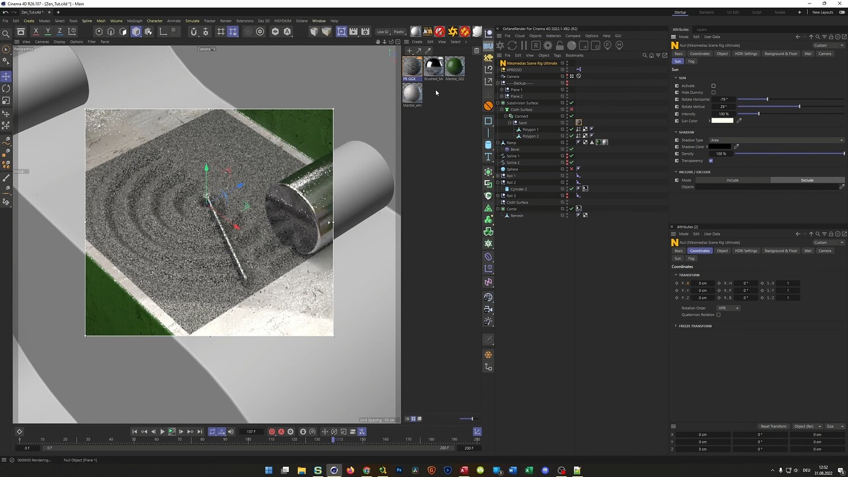Toggle the Y axis lock icon
Image resolution: width=848 pixels, height=477 pixels.
(x=48, y=32)
